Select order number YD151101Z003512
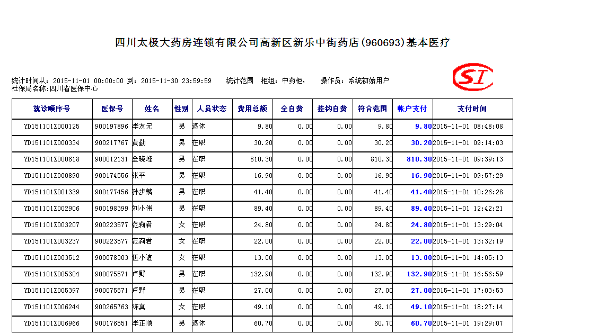 pos(52,258)
